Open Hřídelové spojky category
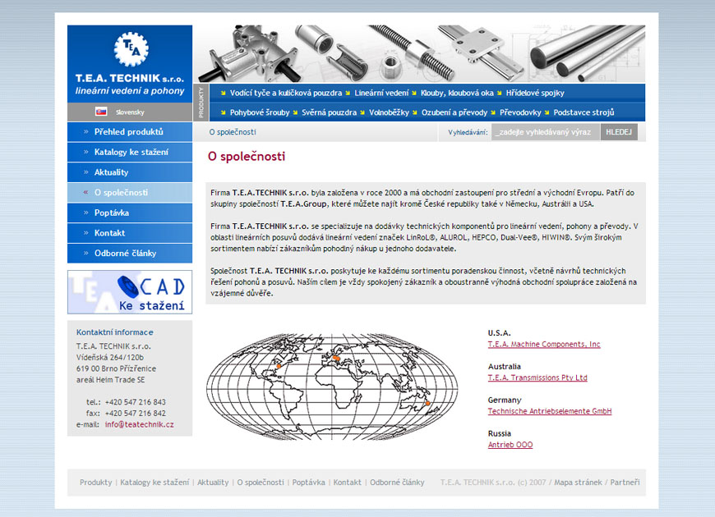 pyautogui.click(x=535, y=93)
